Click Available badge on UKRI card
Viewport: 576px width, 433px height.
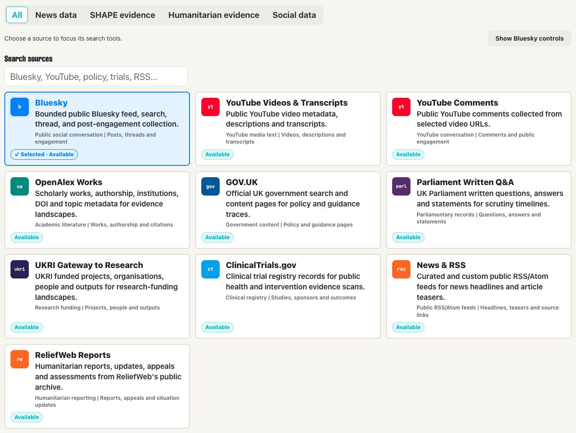coord(27,327)
